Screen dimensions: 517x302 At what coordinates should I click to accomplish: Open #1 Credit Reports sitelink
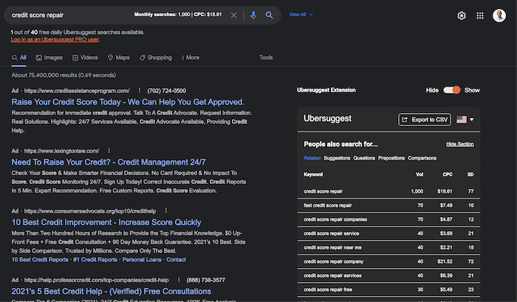coord(95,260)
